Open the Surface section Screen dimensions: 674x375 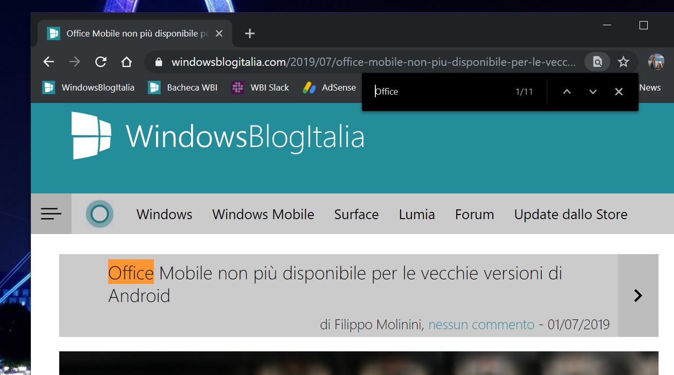pos(356,214)
